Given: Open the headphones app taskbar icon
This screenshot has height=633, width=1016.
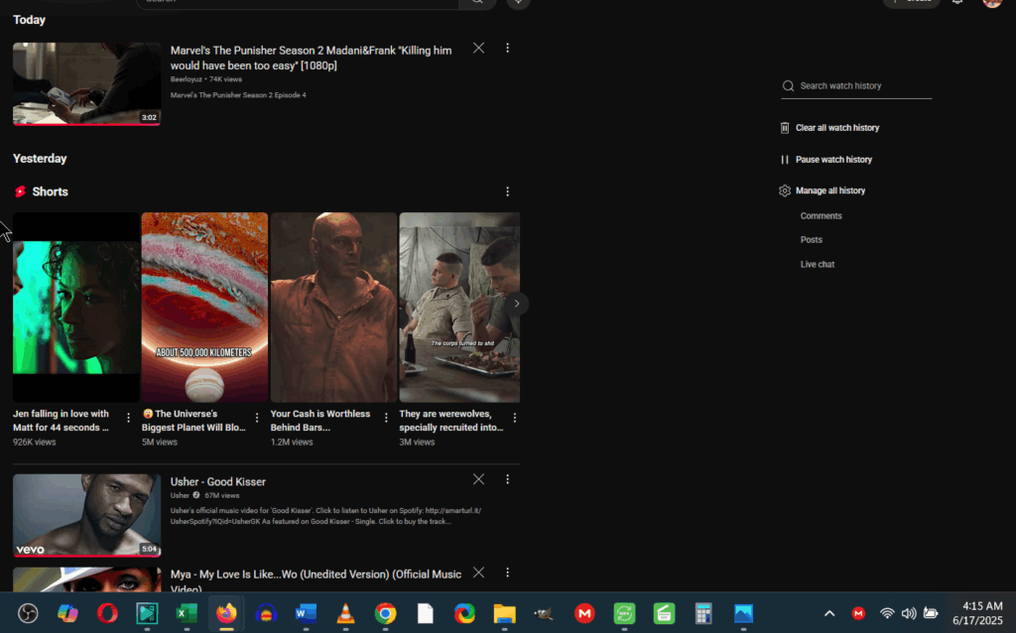Looking at the screenshot, I should pos(266,613).
